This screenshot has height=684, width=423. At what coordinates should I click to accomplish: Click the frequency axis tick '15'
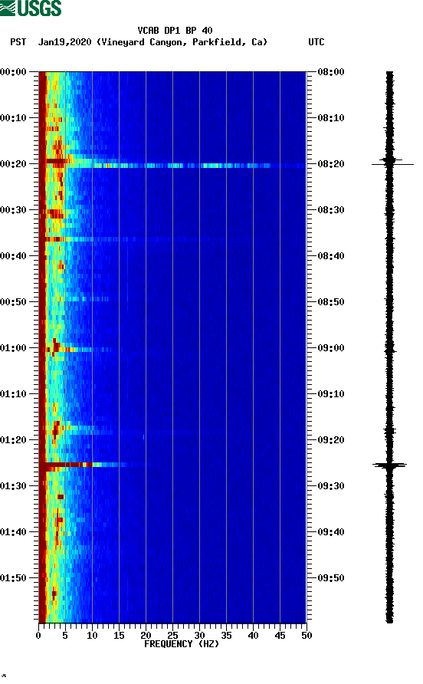coord(119,636)
